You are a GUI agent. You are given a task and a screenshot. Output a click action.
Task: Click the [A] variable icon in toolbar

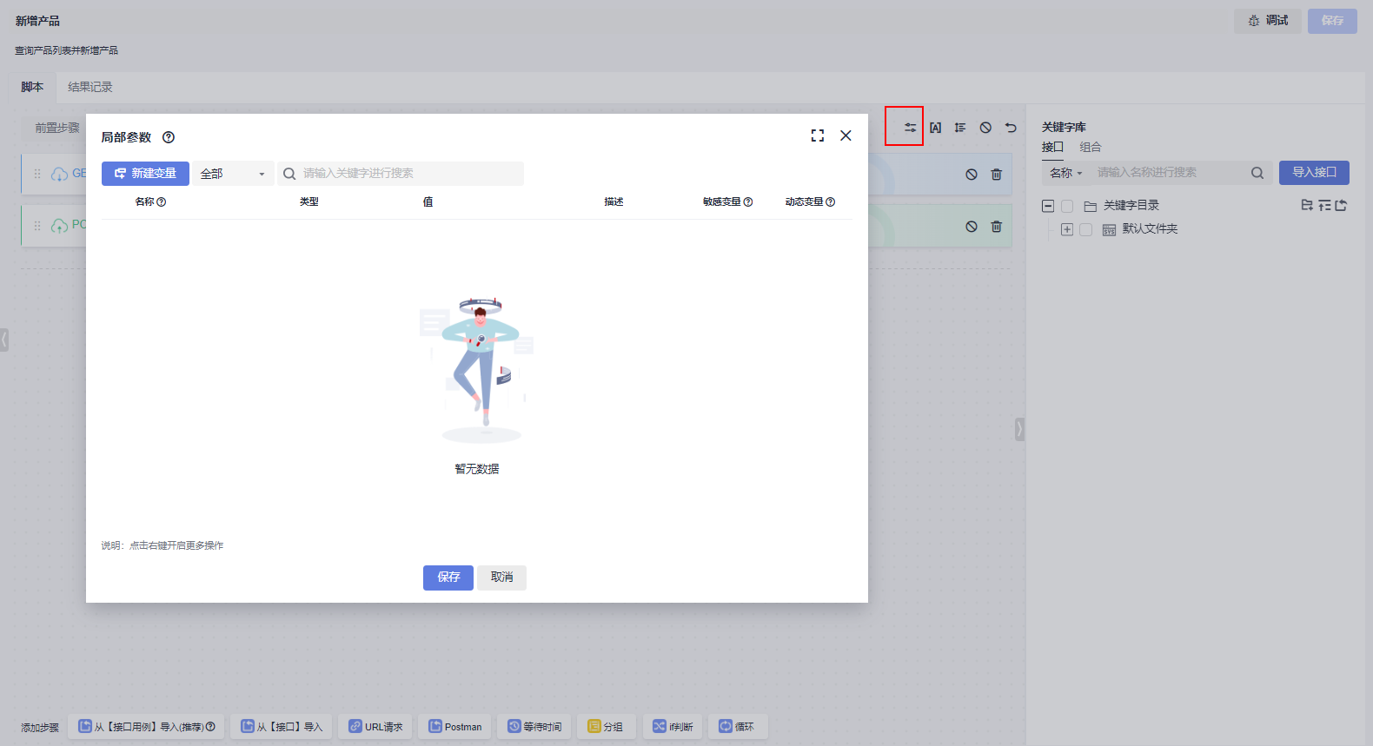pos(935,128)
